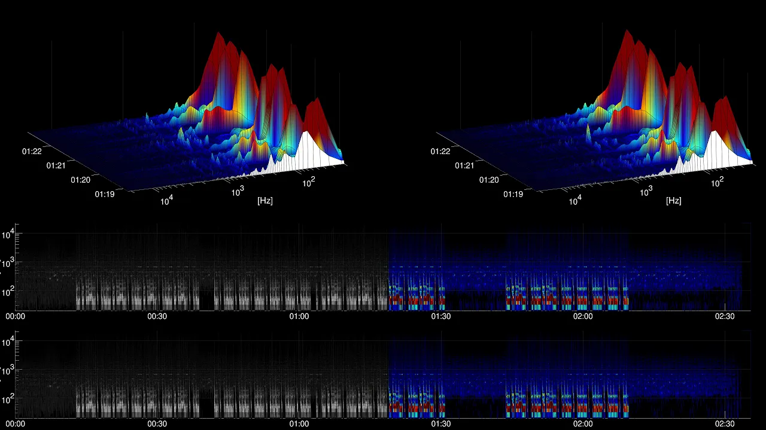Image resolution: width=766 pixels, height=430 pixels.
Task: Click the [Hz] axis label under right 3D plot
Action: click(673, 201)
